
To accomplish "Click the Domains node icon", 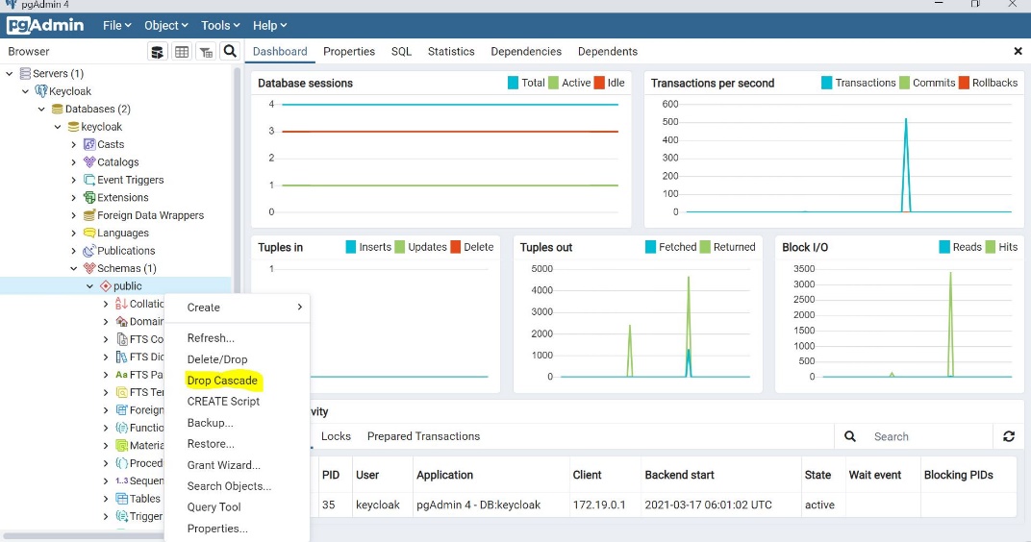I will pos(121,321).
